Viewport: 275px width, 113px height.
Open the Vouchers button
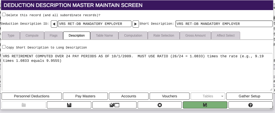[x=169, y=96]
